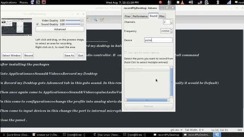Switch to Kali Linux taskbar window
Viewport: 244px width, 137px height.
(x=107, y=135)
